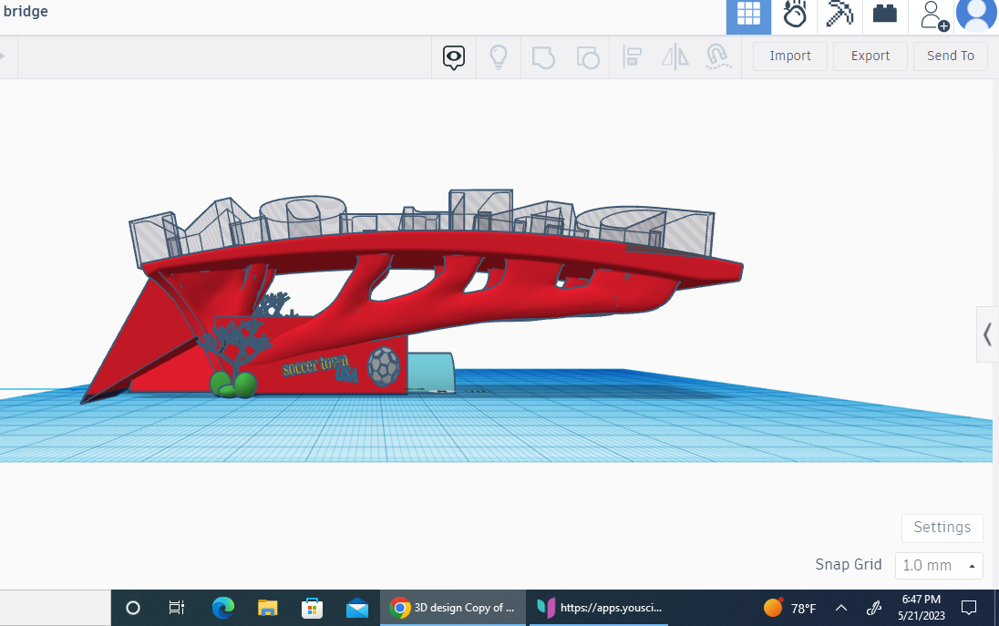Viewport: 999px width, 626px height.
Task: Open the Bricks mode icon
Action: pos(885,14)
